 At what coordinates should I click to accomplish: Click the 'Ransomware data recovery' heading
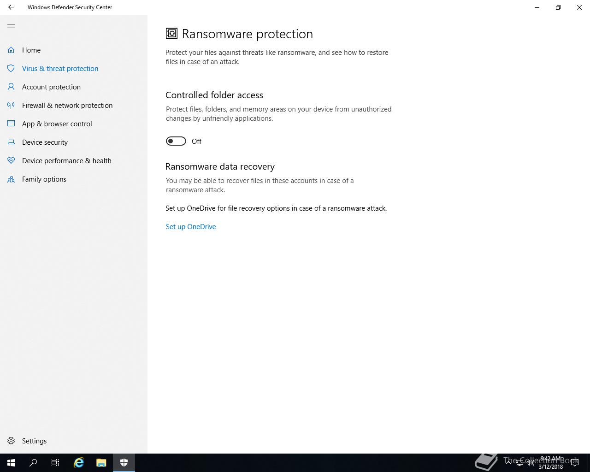point(220,166)
